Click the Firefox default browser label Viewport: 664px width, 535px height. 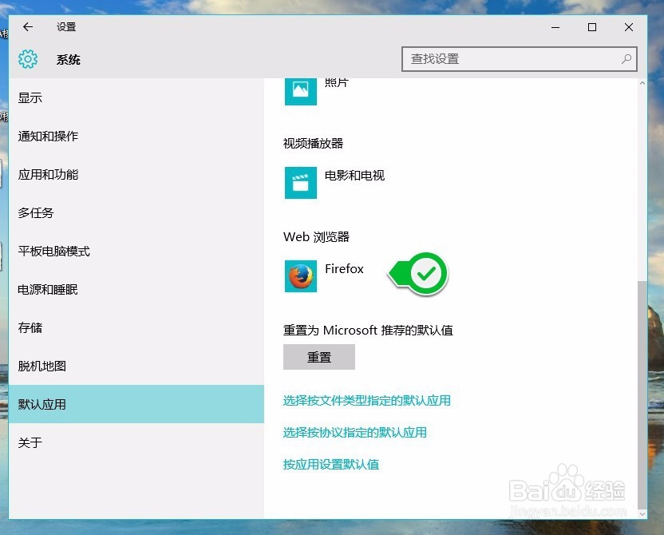pos(344,268)
